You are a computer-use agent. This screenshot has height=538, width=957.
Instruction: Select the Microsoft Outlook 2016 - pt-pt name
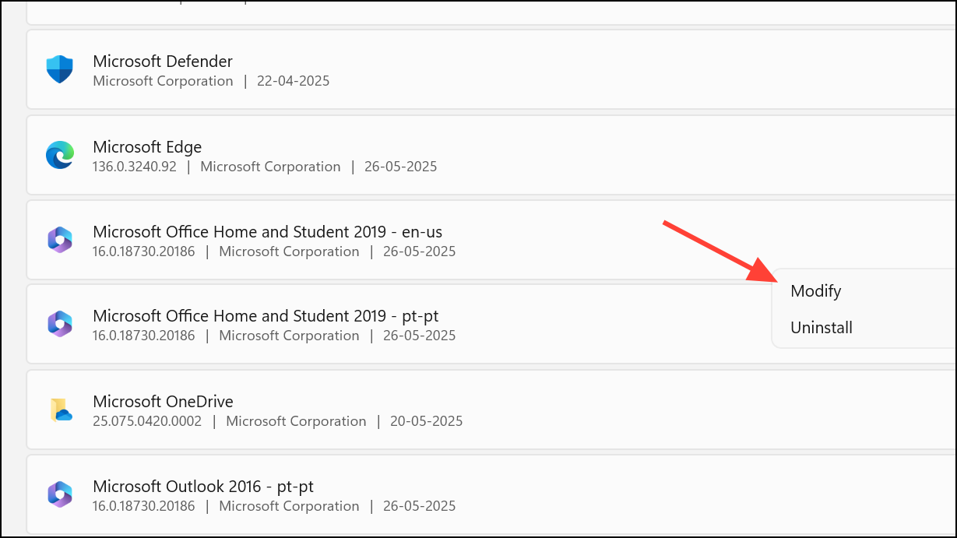point(203,487)
